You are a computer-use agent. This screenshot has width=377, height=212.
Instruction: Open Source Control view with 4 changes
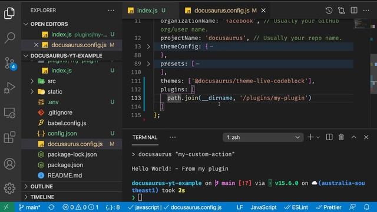[10, 64]
